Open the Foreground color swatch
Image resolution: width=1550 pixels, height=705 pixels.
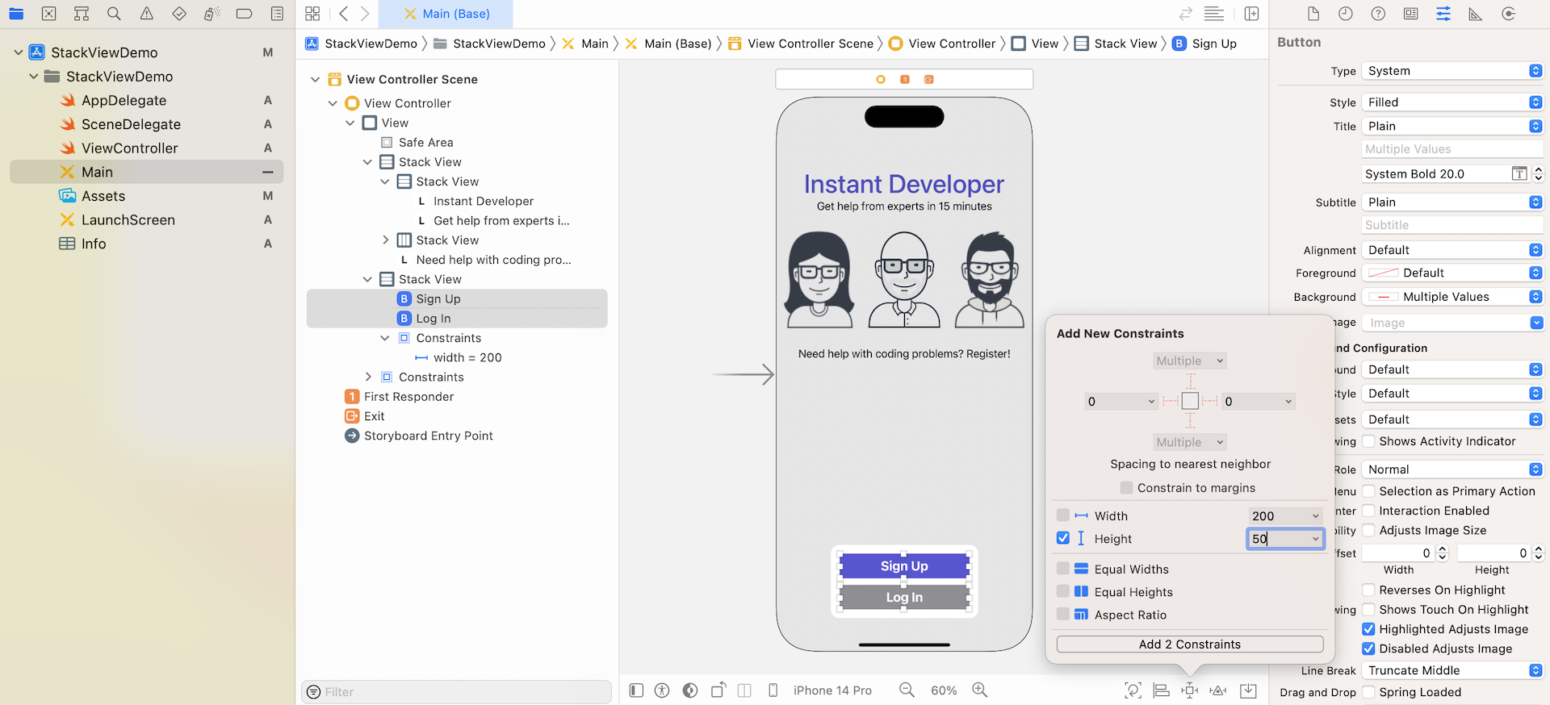point(1384,273)
